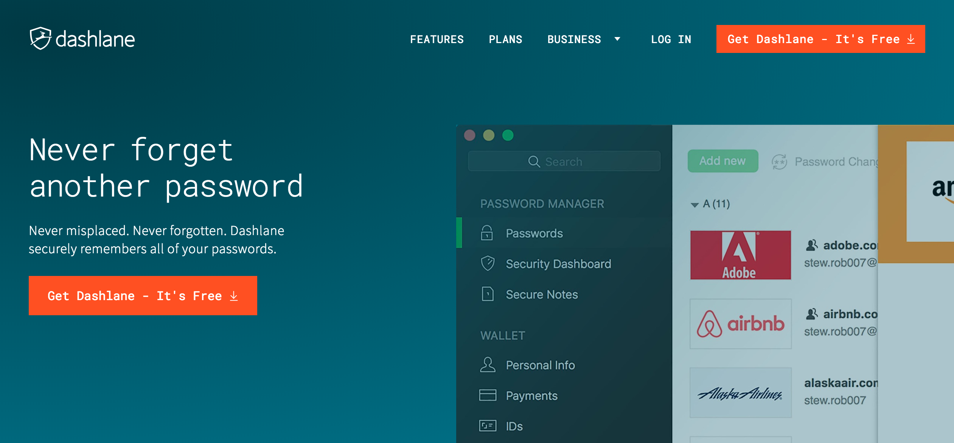
Task: Click the Security Dashboard shield icon
Action: 488,263
